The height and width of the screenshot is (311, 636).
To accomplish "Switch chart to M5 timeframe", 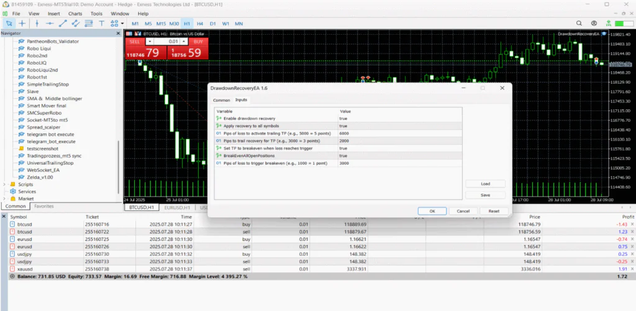I will (x=148, y=24).
